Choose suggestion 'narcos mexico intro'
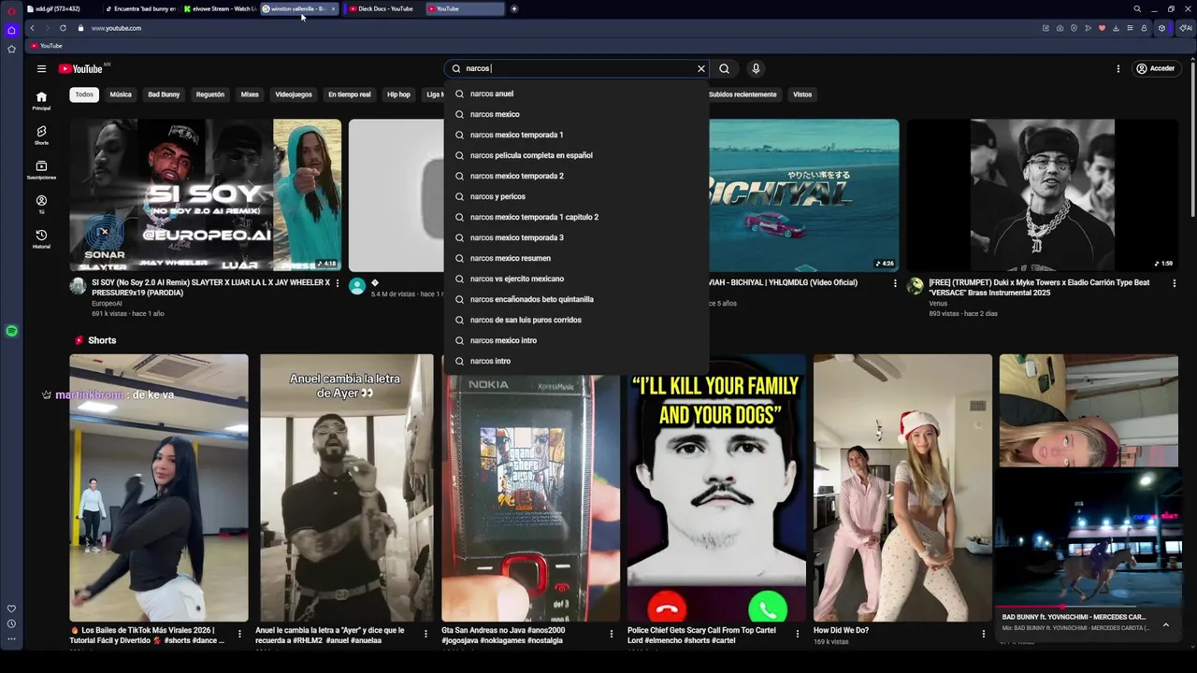Screen dimensions: 1197x673 (576, 340)
